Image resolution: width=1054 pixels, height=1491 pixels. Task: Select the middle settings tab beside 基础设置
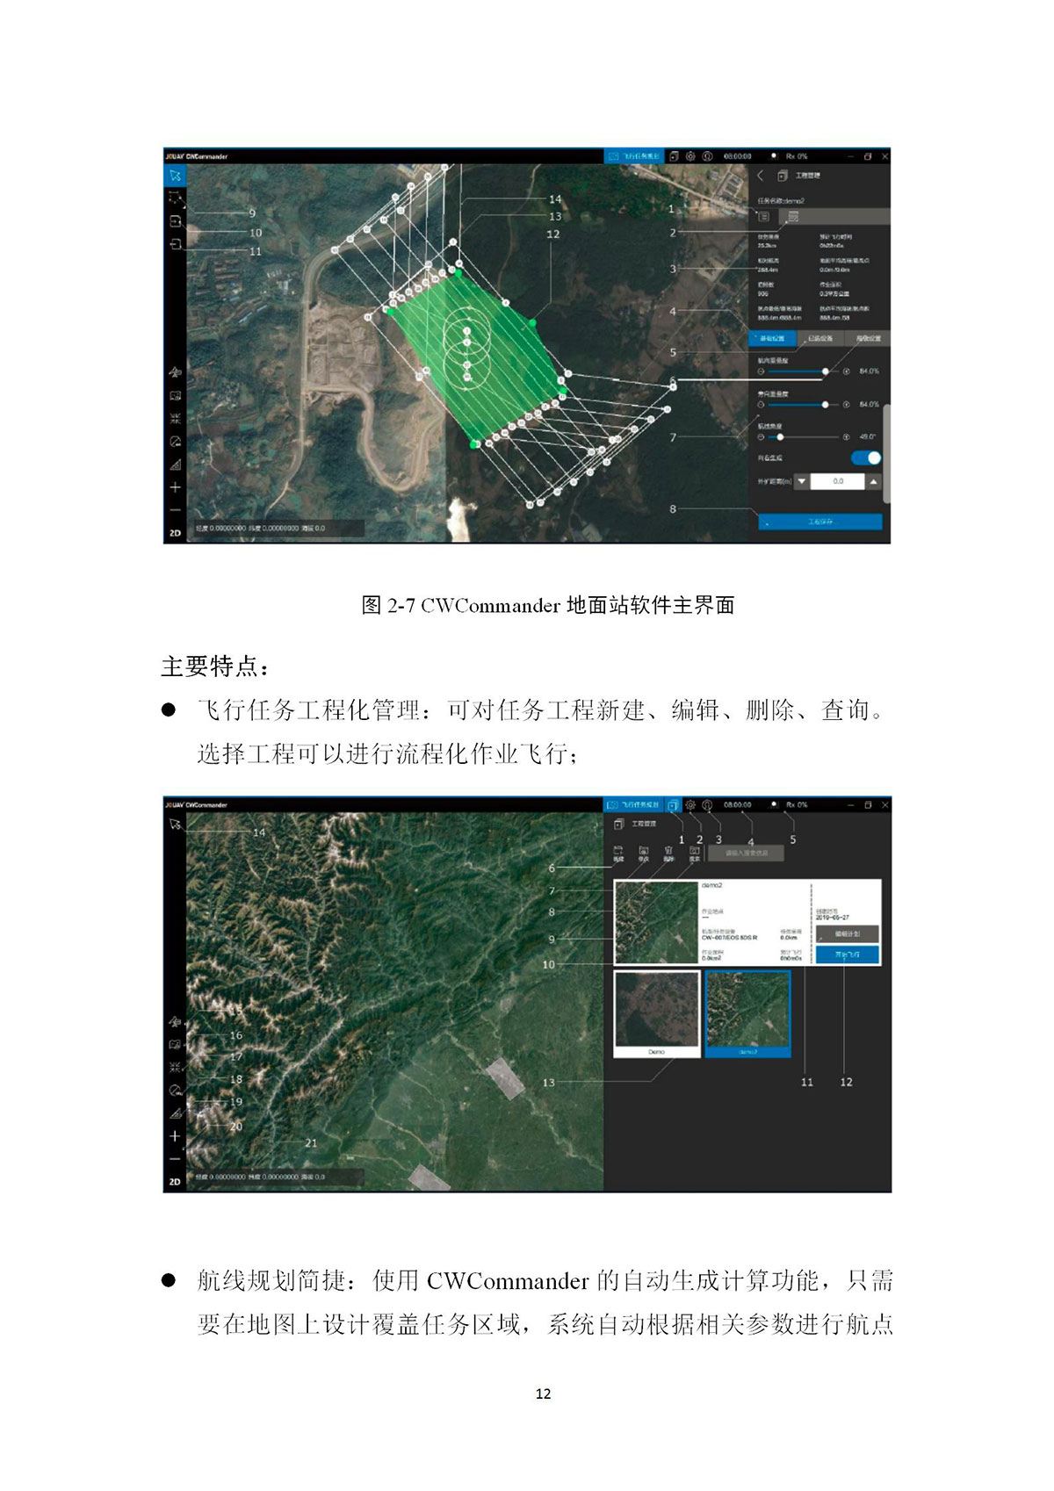(819, 338)
